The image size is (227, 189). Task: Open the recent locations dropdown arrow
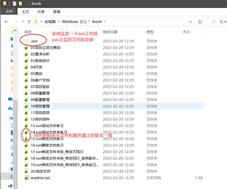point(23,22)
